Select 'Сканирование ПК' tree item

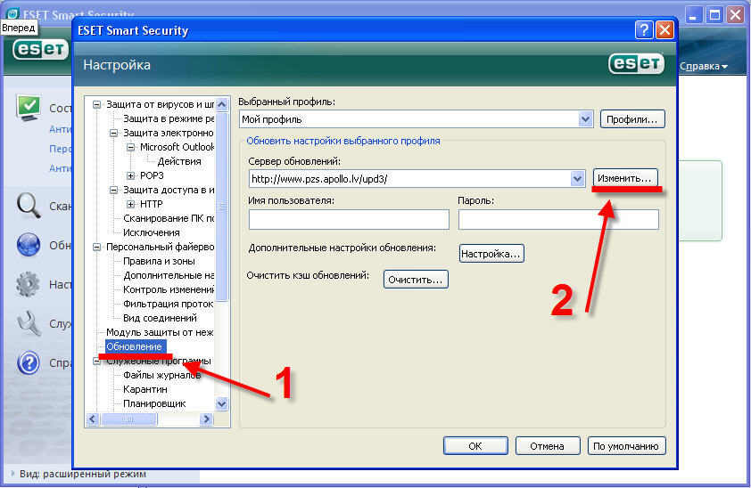pyautogui.click(x=169, y=218)
